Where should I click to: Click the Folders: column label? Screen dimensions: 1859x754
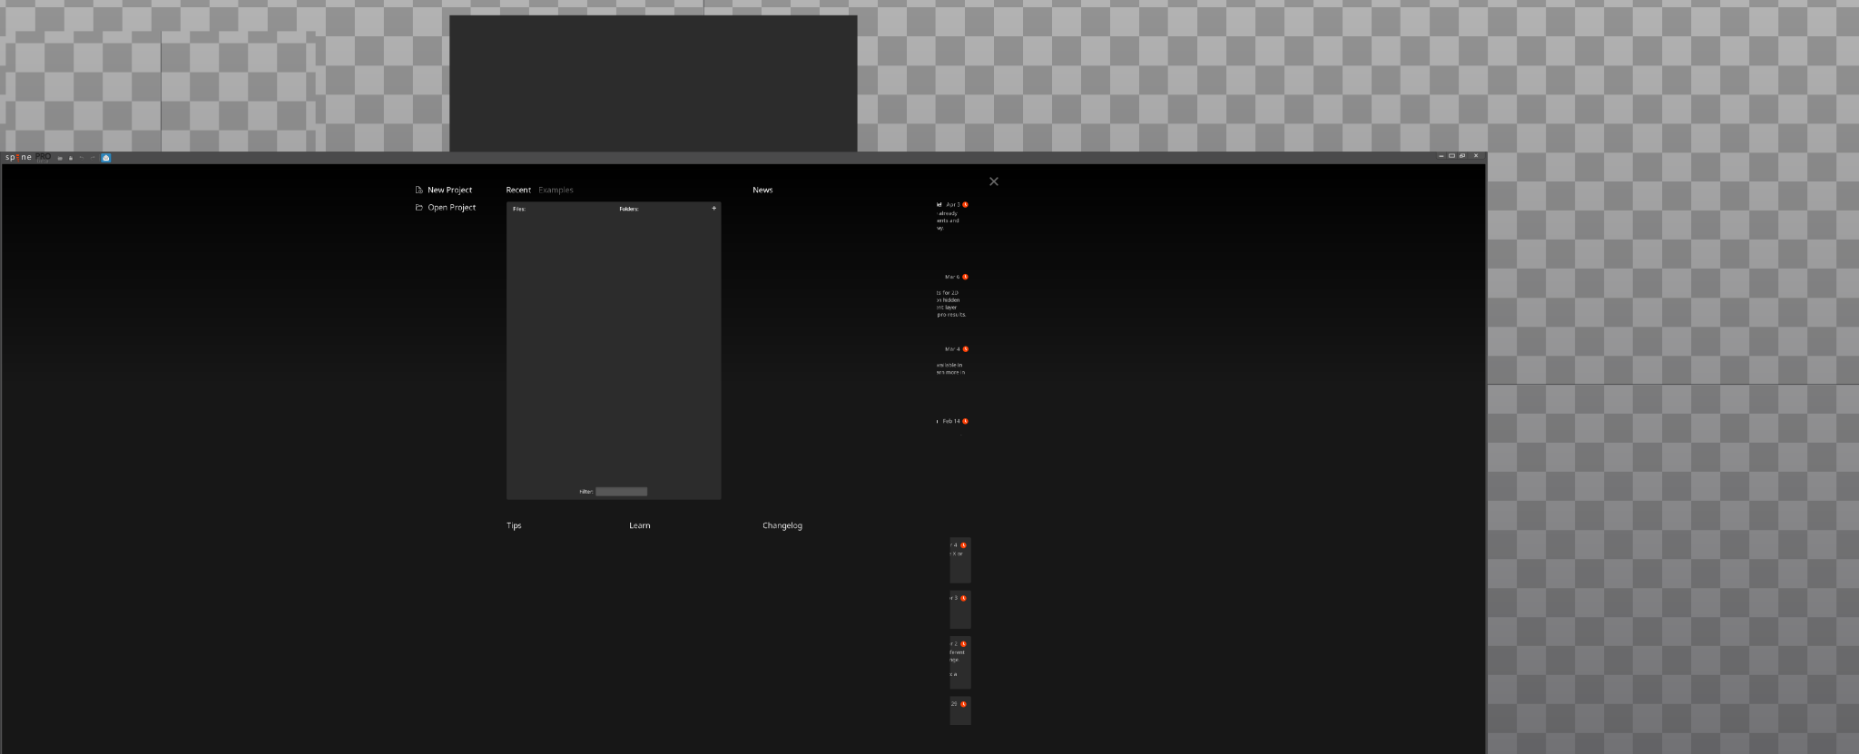click(629, 209)
